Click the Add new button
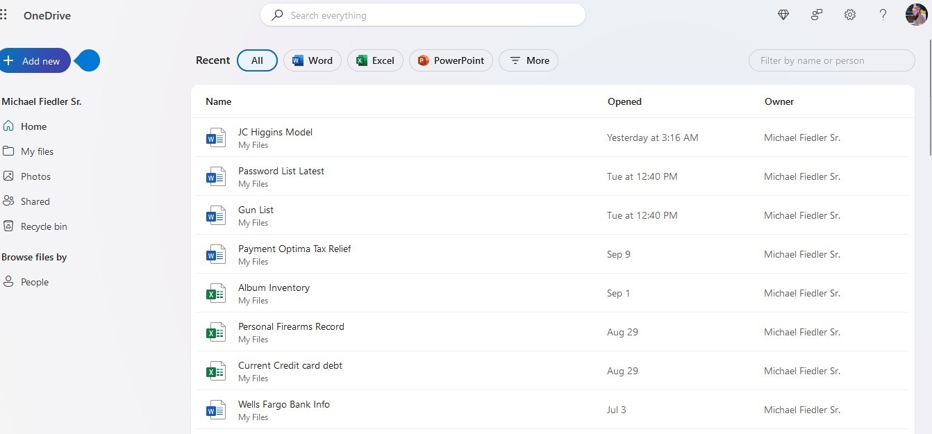Image resolution: width=932 pixels, height=434 pixels. (35, 61)
